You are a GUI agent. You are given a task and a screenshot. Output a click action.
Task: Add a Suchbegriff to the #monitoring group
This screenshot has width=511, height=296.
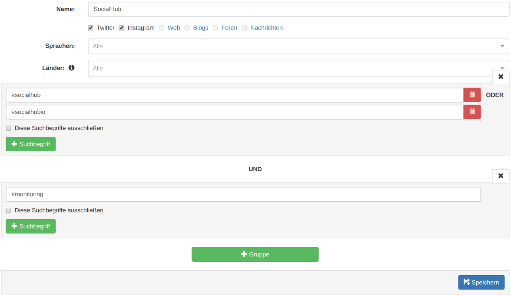click(x=31, y=226)
